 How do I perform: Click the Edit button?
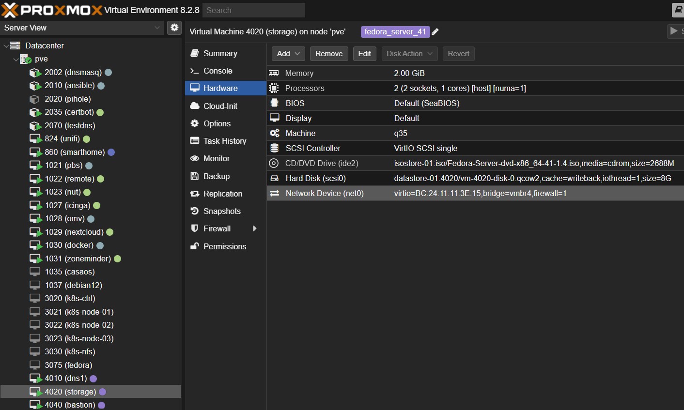click(x=364, y=54)
